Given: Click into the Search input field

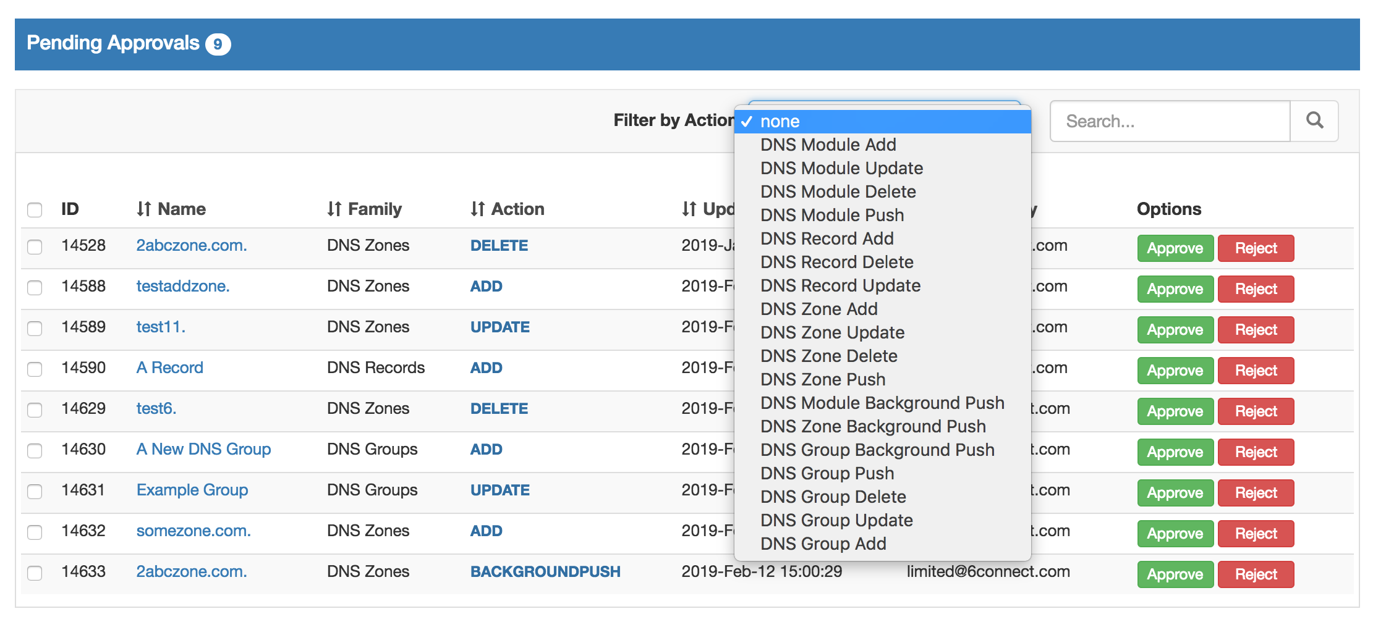Looking at the screenshot, I should [x=1170, y=121].
